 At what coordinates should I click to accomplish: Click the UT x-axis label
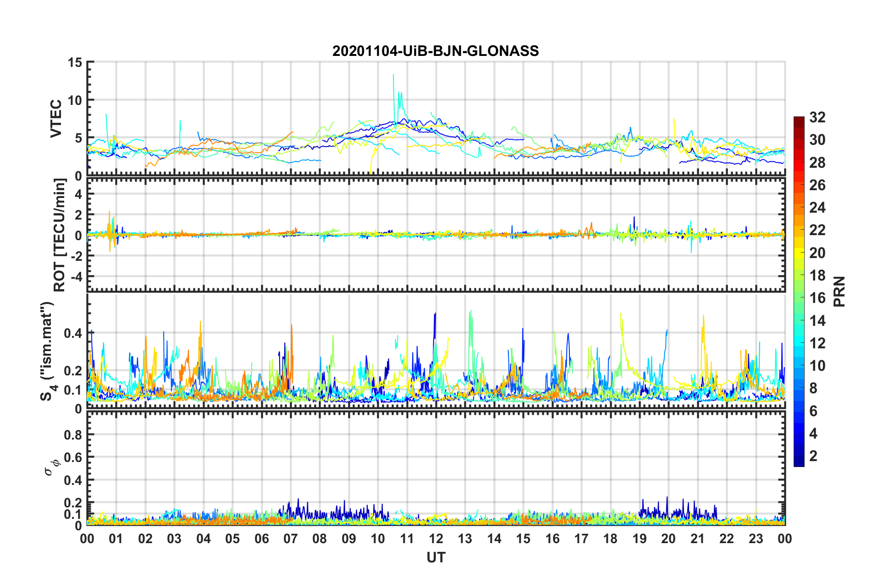point(436,557)
